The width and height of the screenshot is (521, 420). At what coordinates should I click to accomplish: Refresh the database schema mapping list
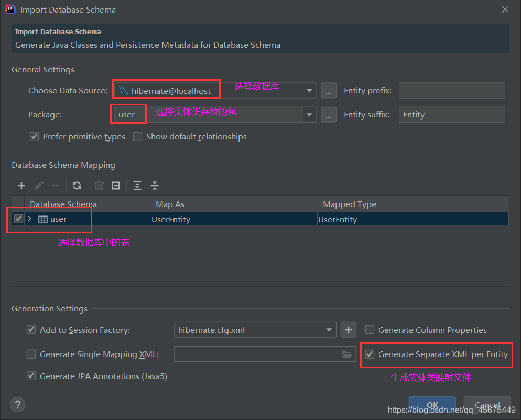coord(77,186)
